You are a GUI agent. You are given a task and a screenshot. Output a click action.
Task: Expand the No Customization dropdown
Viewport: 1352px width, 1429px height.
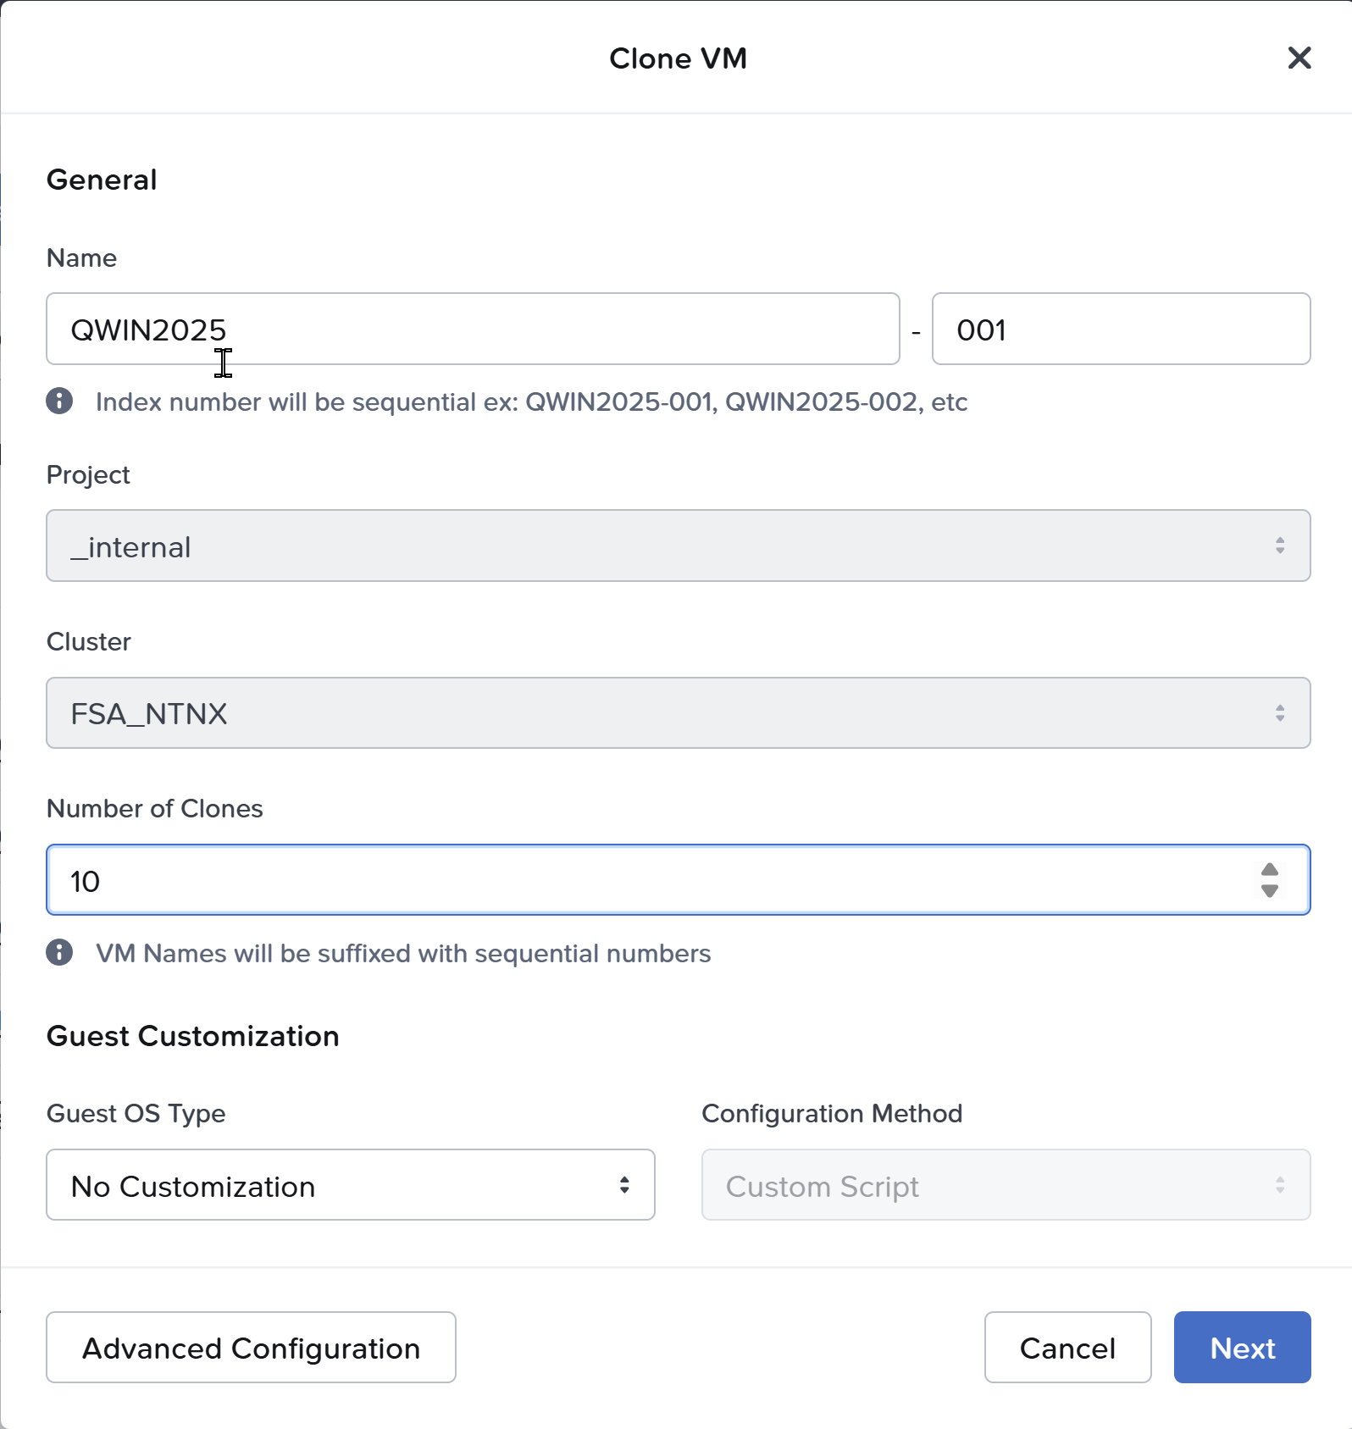click(x=339, y=1185)
